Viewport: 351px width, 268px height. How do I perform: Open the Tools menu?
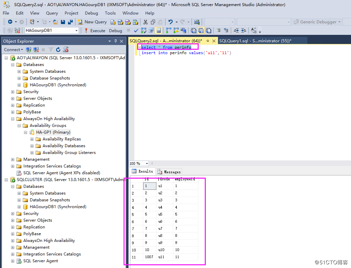click(110, 13)
